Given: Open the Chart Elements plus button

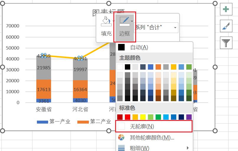Looking at the screenshot, I should 226,9.
